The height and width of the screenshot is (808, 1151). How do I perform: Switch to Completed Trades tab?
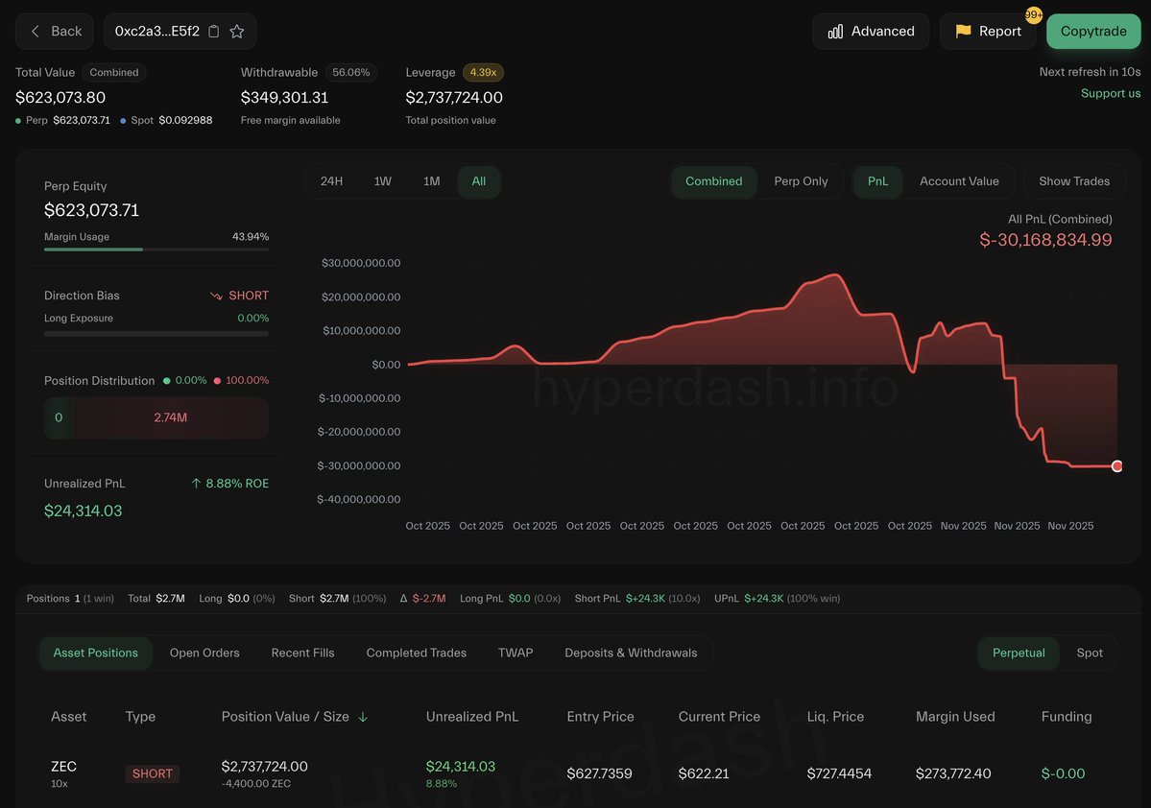(416, 653)
